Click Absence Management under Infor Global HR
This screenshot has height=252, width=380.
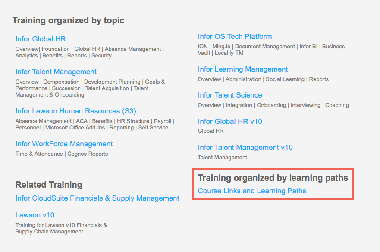coord(133,49)
